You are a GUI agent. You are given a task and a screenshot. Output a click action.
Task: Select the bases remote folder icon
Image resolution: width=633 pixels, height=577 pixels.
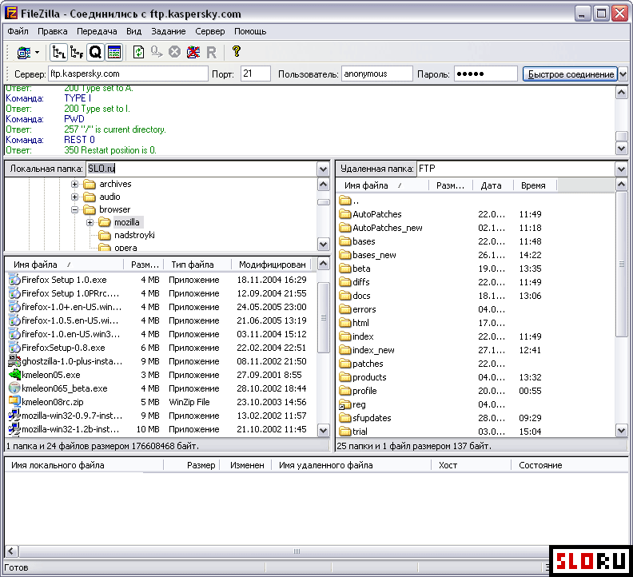coord(345,241)
